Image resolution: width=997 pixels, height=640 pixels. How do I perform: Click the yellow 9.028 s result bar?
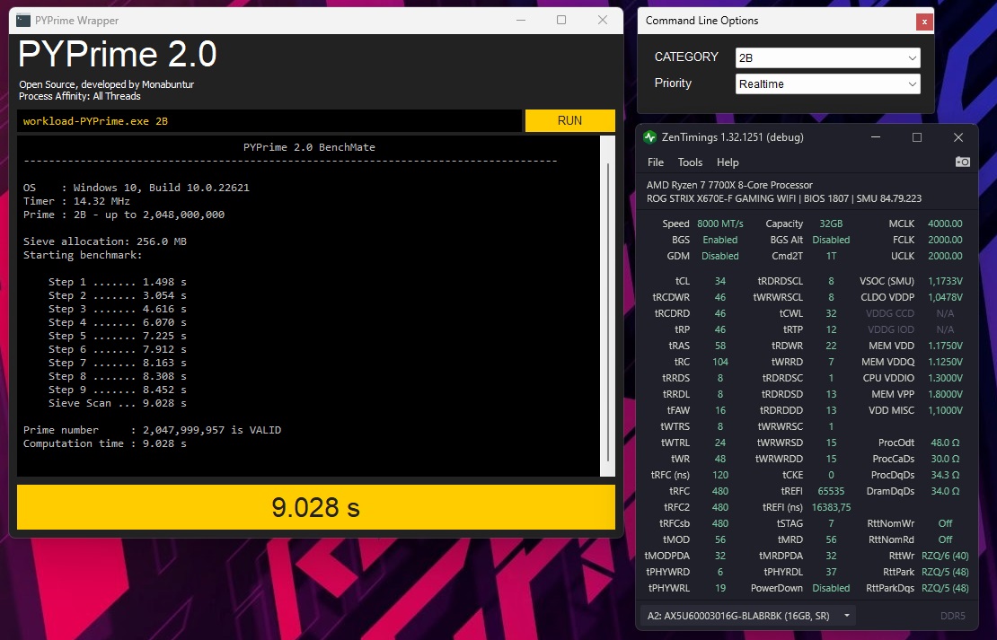316,507
